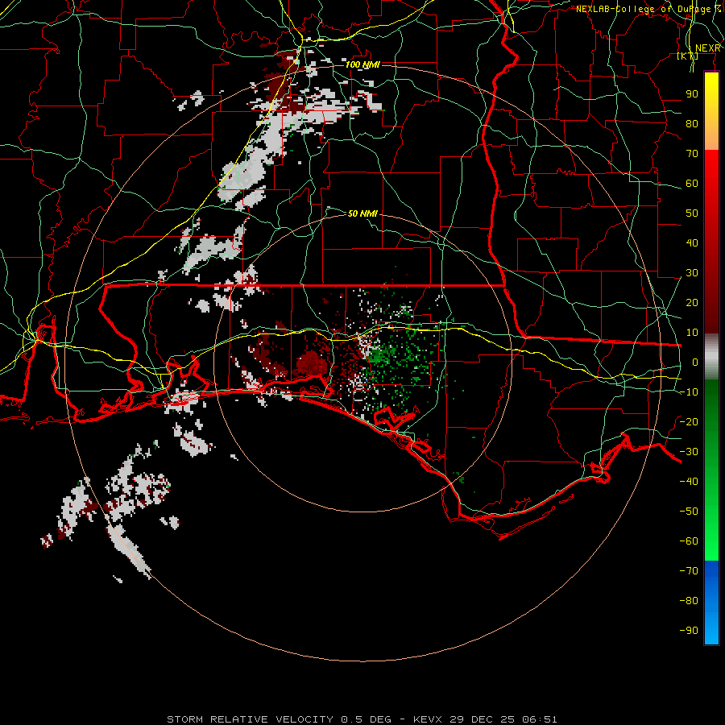Click the -60 value on the velocity scale
The image size is (725, 725).
pos(689,541)
